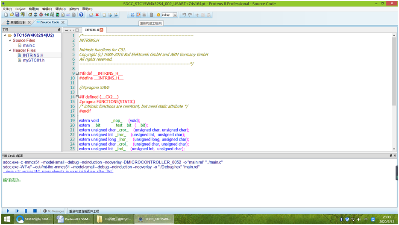Click the Rebuild Project toolbar icon
399x225 pixels.
click(x=138, y=15)
